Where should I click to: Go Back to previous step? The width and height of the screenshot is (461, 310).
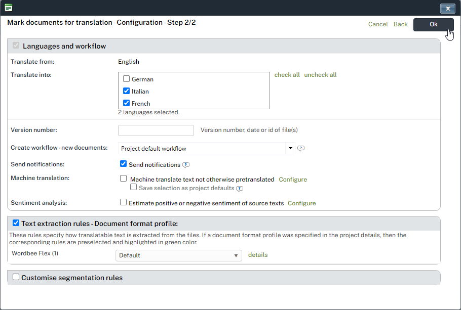click(x=400, y=24)
